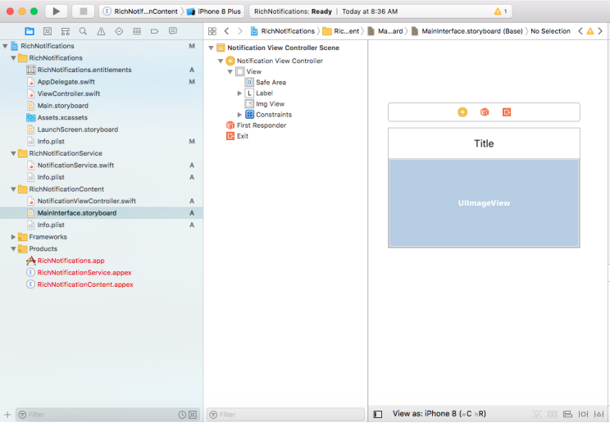This screenshot has width=610, height=423.
Task: Jump to next issue arrow
Action: pyautogui.click(x=600, y=31)
